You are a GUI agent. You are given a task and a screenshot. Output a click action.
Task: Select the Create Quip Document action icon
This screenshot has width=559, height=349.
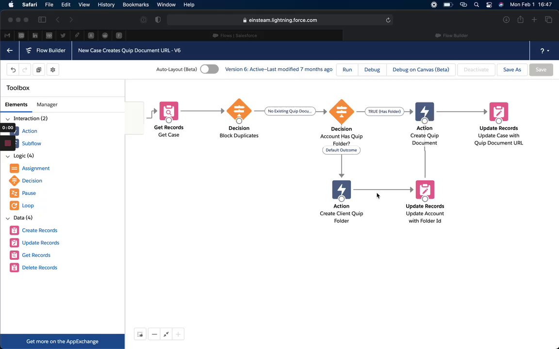click(425, 111)
